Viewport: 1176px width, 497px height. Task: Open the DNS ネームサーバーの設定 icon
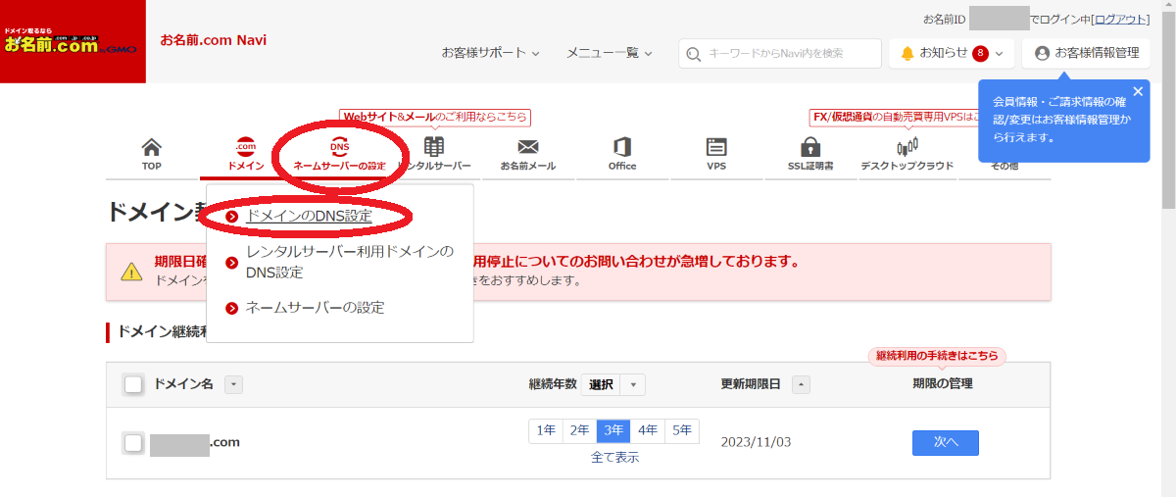(x=339, y=147)
